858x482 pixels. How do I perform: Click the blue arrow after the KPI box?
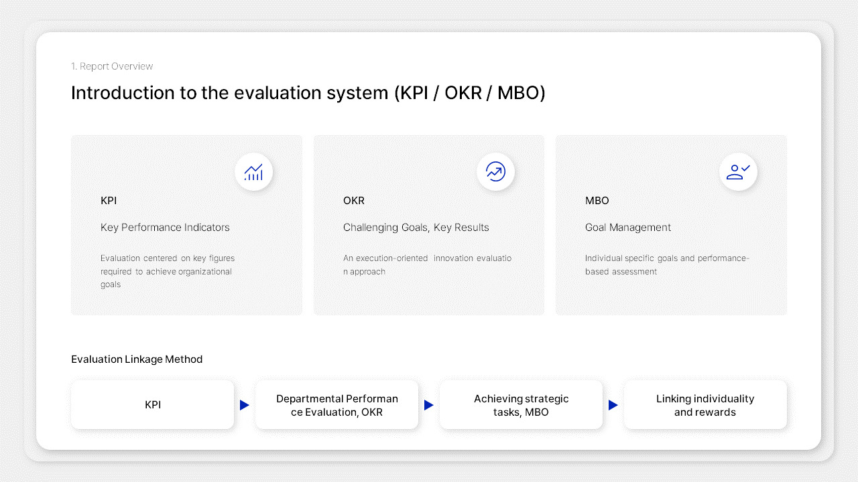click(x=245, y=405)
